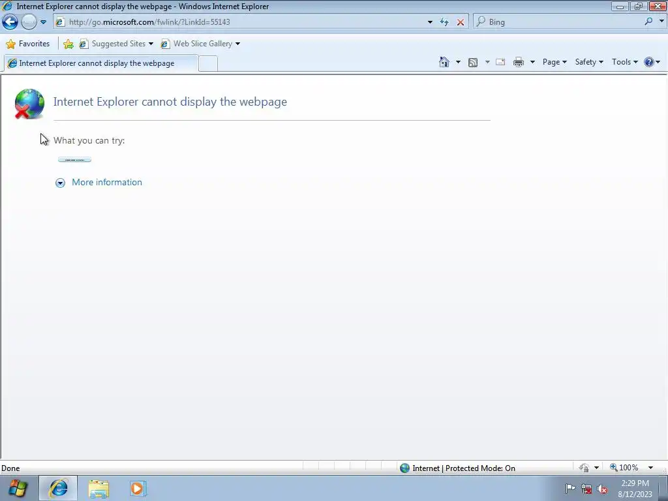Click the greyed Forward navigation button
Image resolution: width=668 pixels, height=501 pixels.
click(x=29, y=22)
